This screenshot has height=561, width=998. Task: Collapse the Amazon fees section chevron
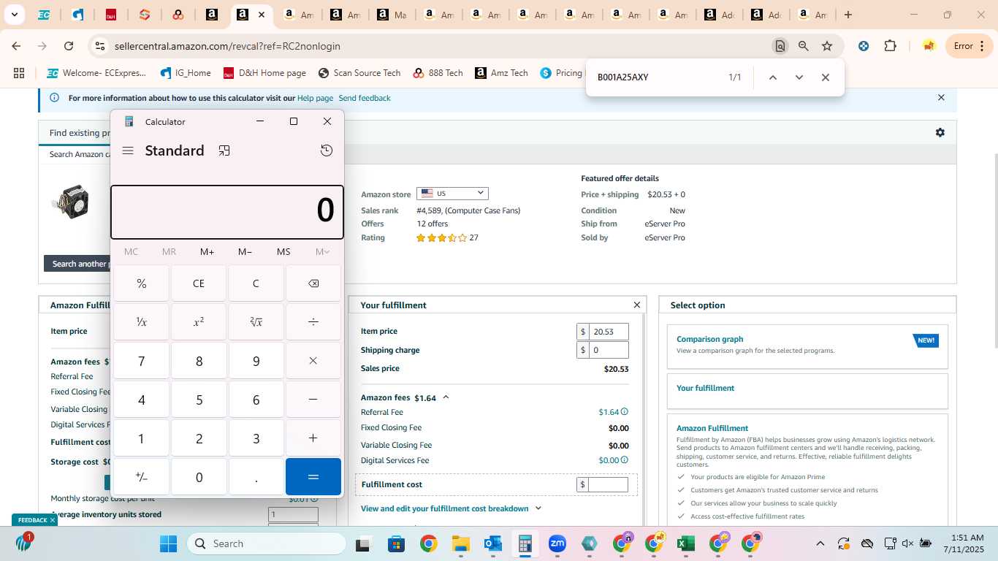click(446, 397)
